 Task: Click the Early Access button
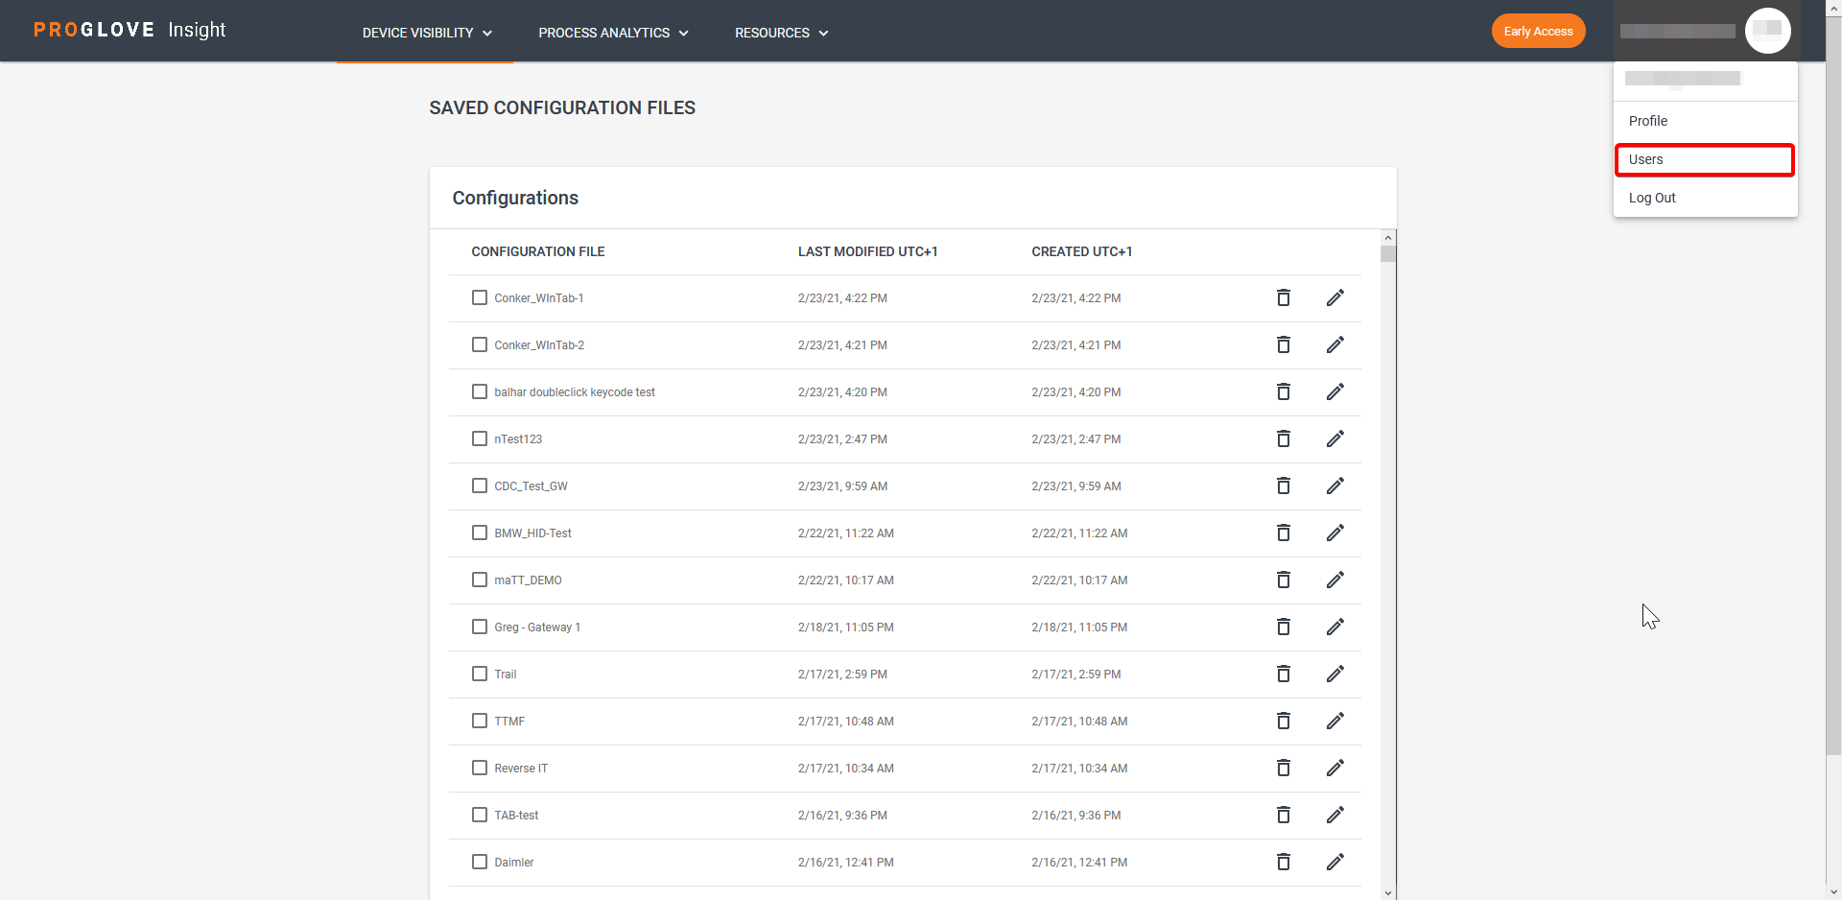click(1538, 31)
